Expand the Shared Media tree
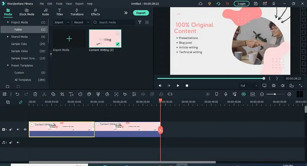307x166 pixels. (x=8, y=37)
